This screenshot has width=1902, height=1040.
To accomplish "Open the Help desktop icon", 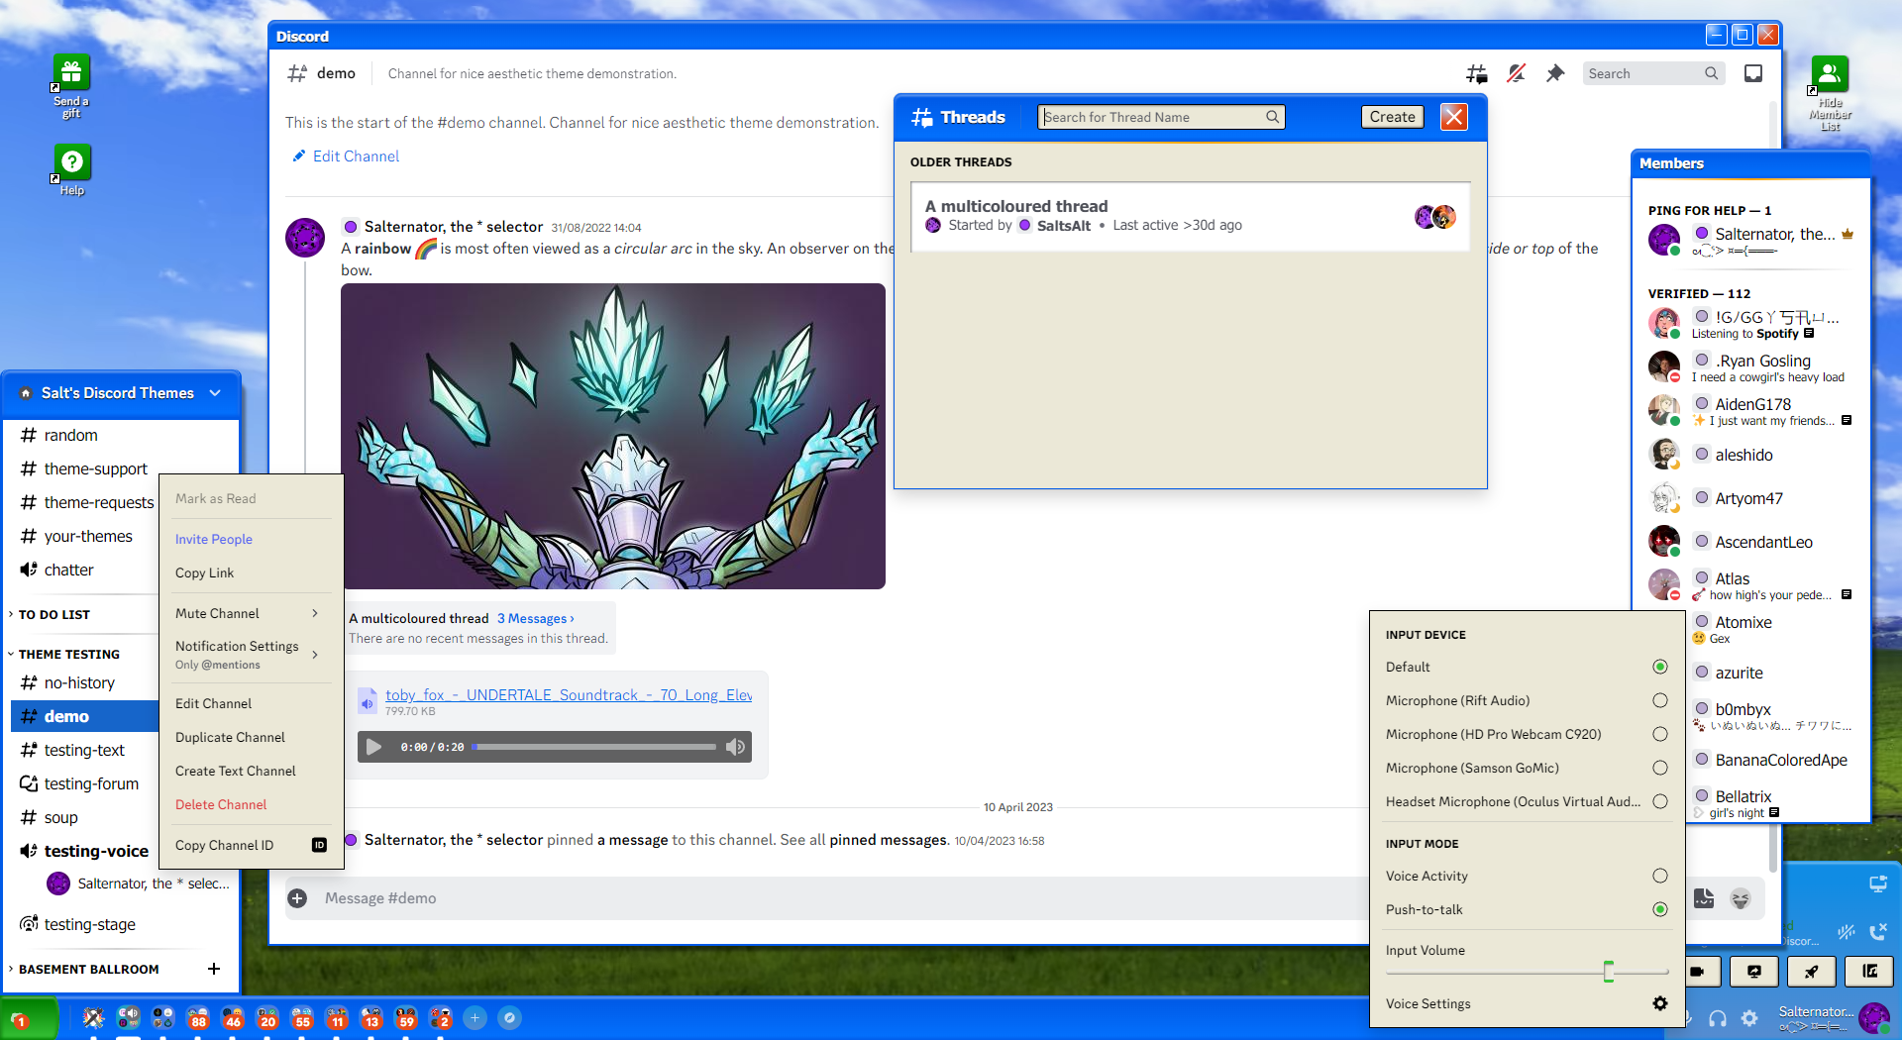I will coord(71,170).
